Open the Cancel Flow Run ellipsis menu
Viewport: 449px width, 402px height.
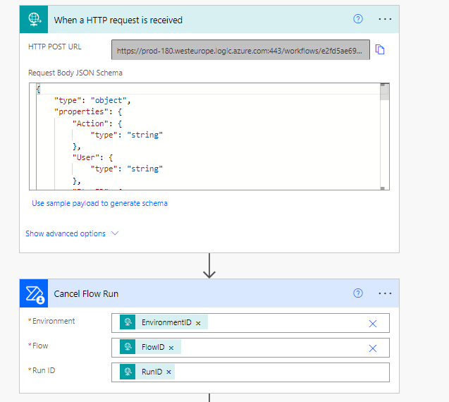384,293
